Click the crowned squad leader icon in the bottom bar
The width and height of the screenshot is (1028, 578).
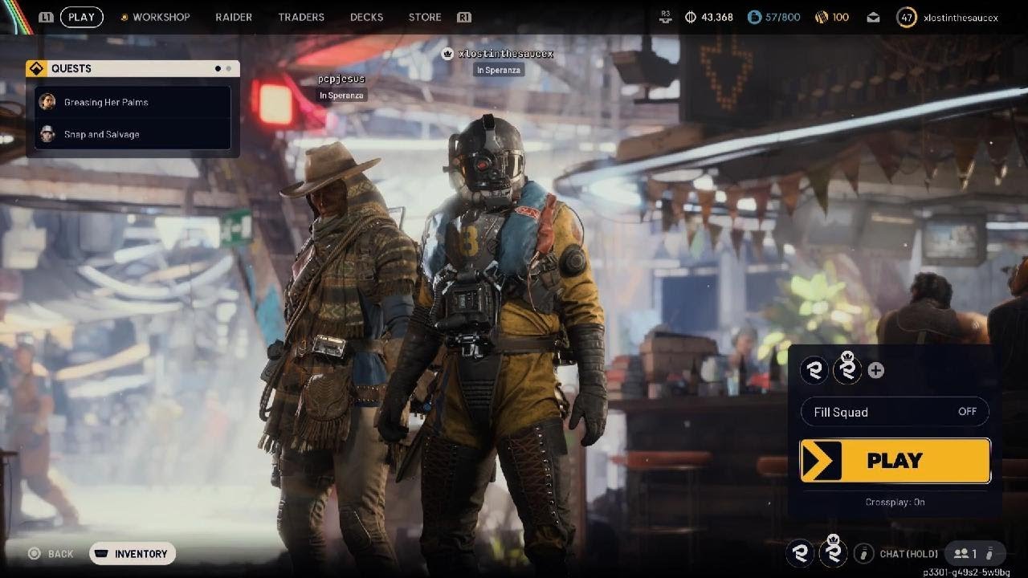click(x=834, y=552)
